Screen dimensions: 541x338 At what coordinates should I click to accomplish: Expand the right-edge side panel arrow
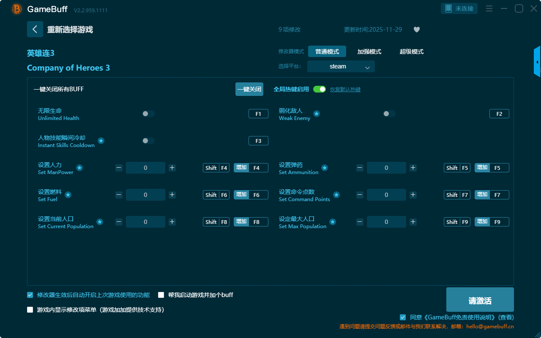(x=537, y=62)
